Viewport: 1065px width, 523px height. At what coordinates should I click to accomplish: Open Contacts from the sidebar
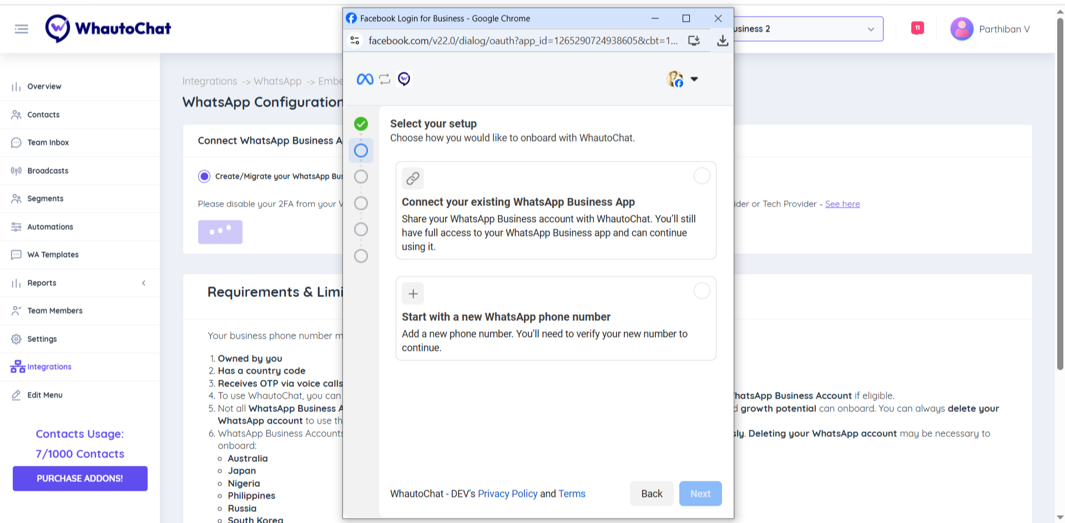pyautogui.click(x=43, y=115)
